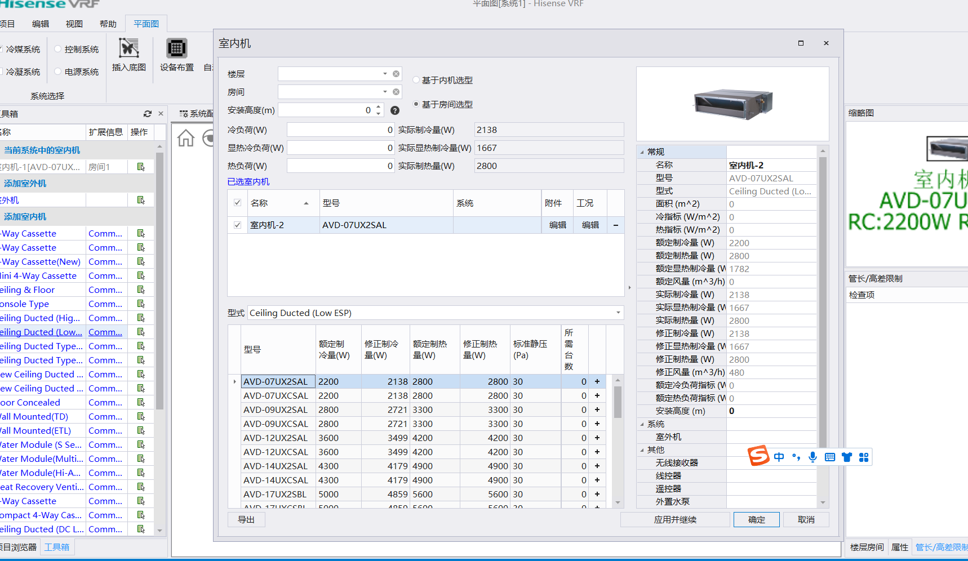Click the action icon for Console Type row

coord(141,304)
